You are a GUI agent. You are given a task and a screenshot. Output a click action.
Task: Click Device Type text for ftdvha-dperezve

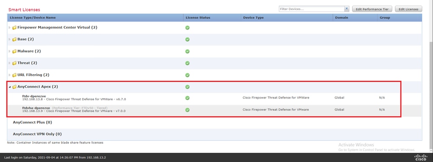(x=276, y=109)
